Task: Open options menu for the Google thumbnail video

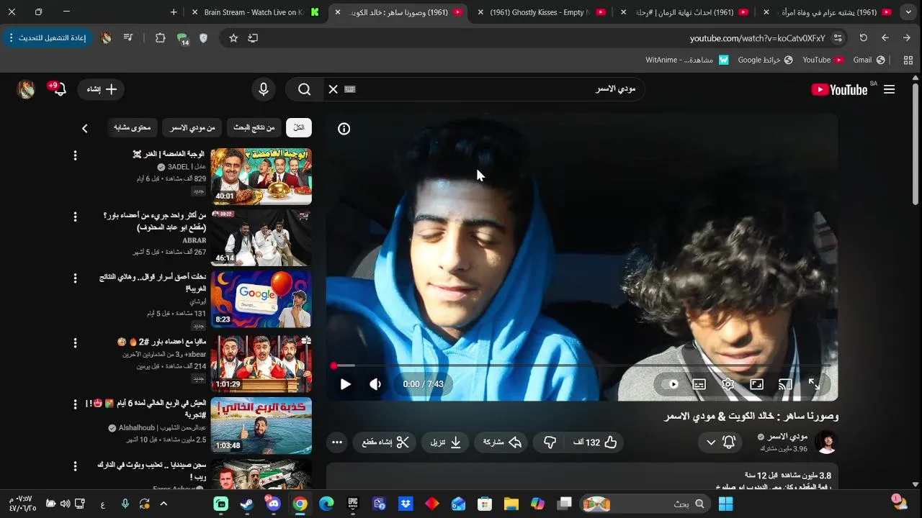Action: coord(75,278)
